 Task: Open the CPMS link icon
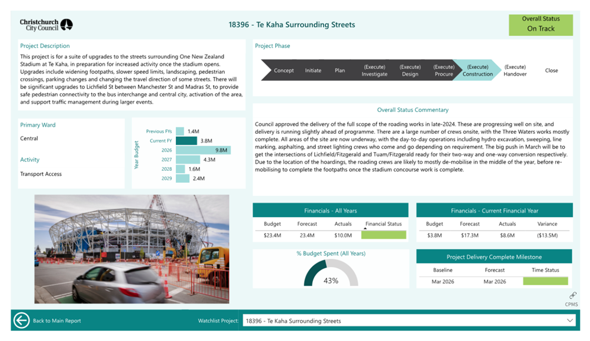572,295
